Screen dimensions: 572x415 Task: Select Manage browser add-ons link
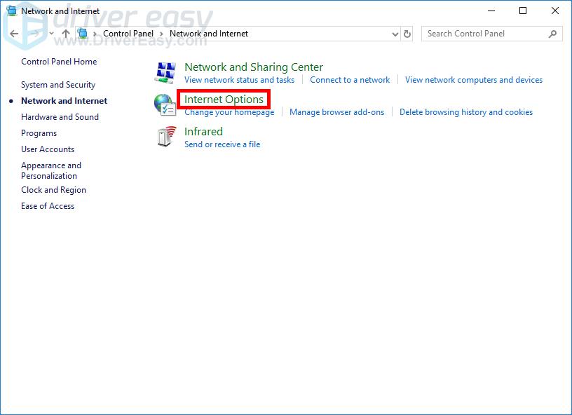pyautogui.click(x=336, y=112)
